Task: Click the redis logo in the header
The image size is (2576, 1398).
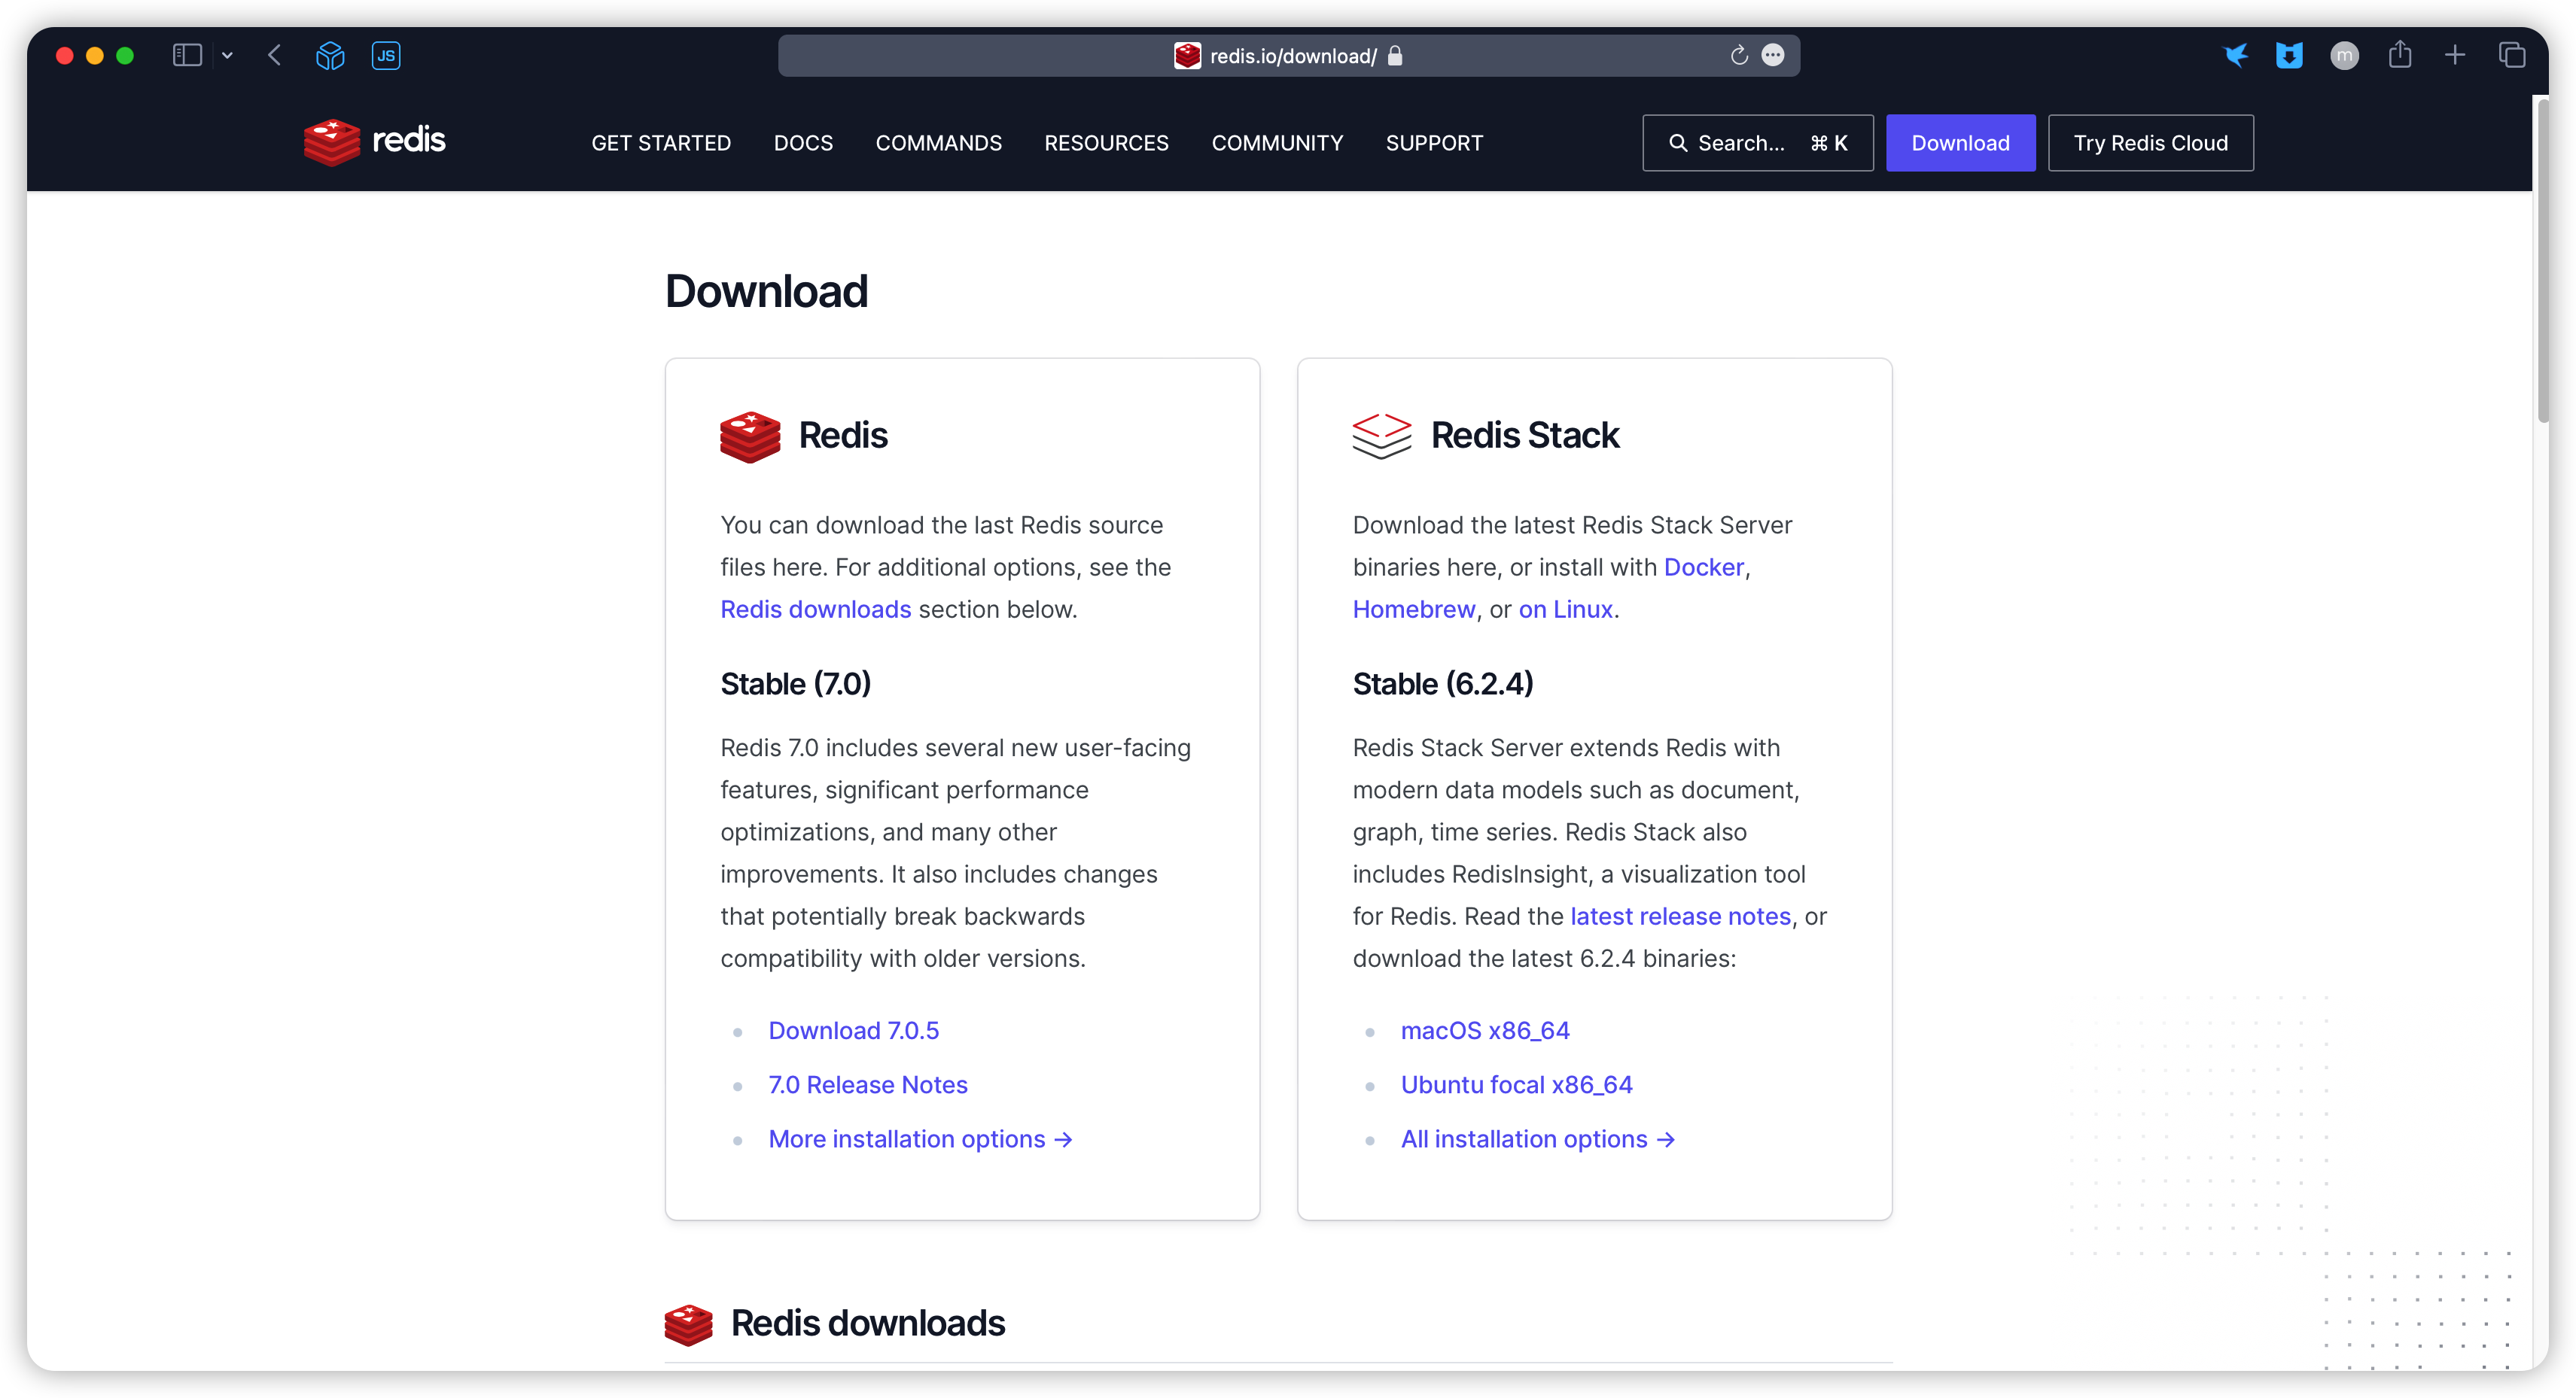Action: click(x=374, y=142)
